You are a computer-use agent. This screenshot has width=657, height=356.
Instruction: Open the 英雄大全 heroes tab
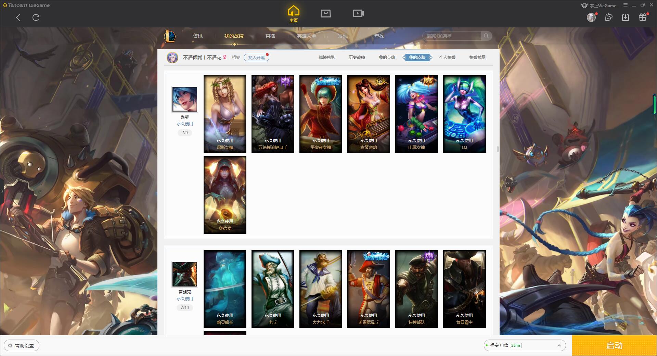click(x=307, y=36)
